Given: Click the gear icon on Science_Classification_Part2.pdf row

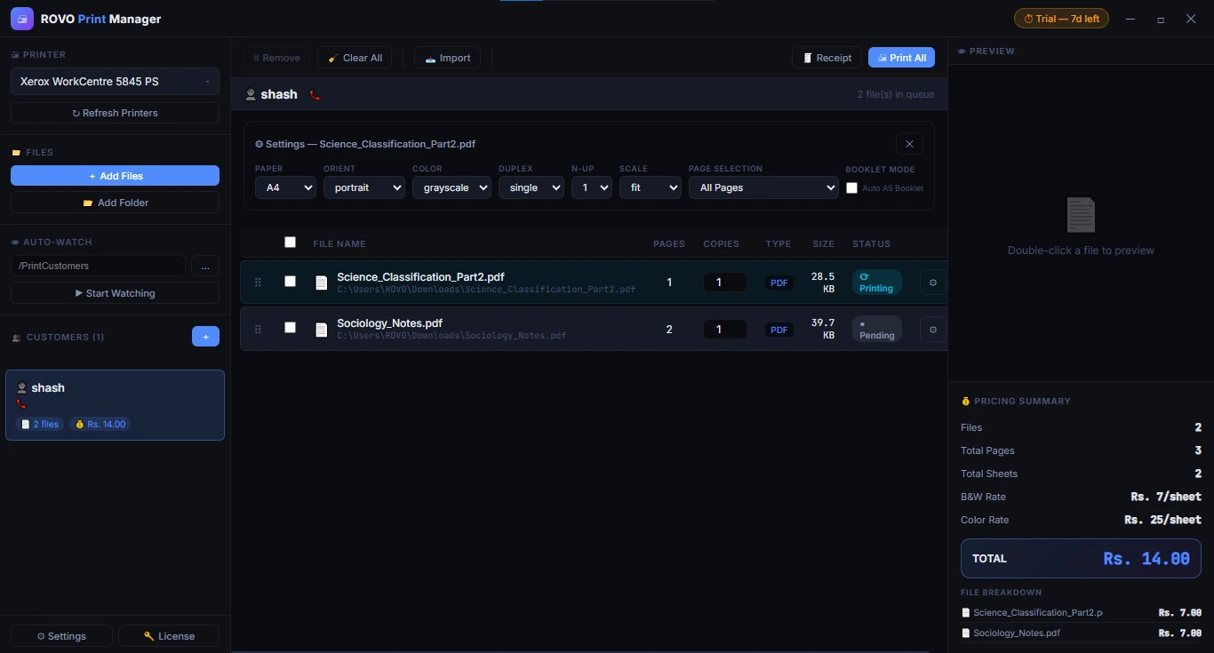Looking at the screenshot, I should 932,283.
